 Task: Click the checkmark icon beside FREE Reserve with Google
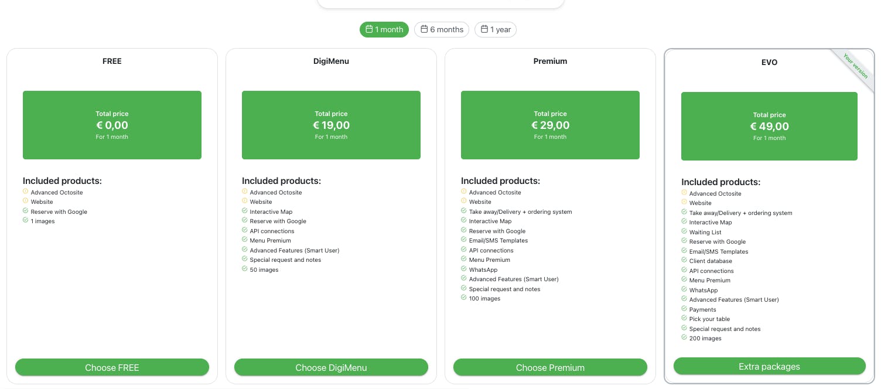pyautogui.click(x=25, y=211)
